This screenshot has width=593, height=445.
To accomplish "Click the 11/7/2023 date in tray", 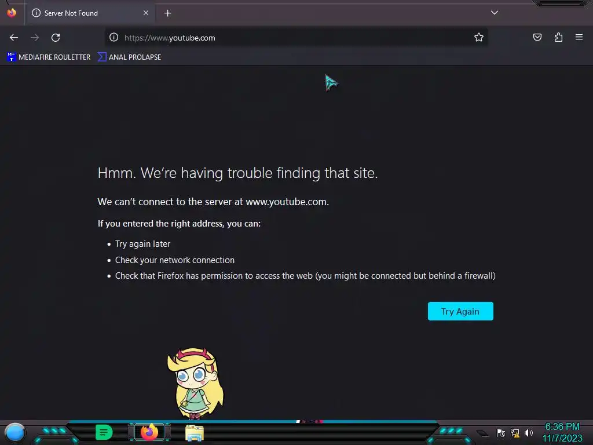I will pyautogui.click(x=562, y=438).
